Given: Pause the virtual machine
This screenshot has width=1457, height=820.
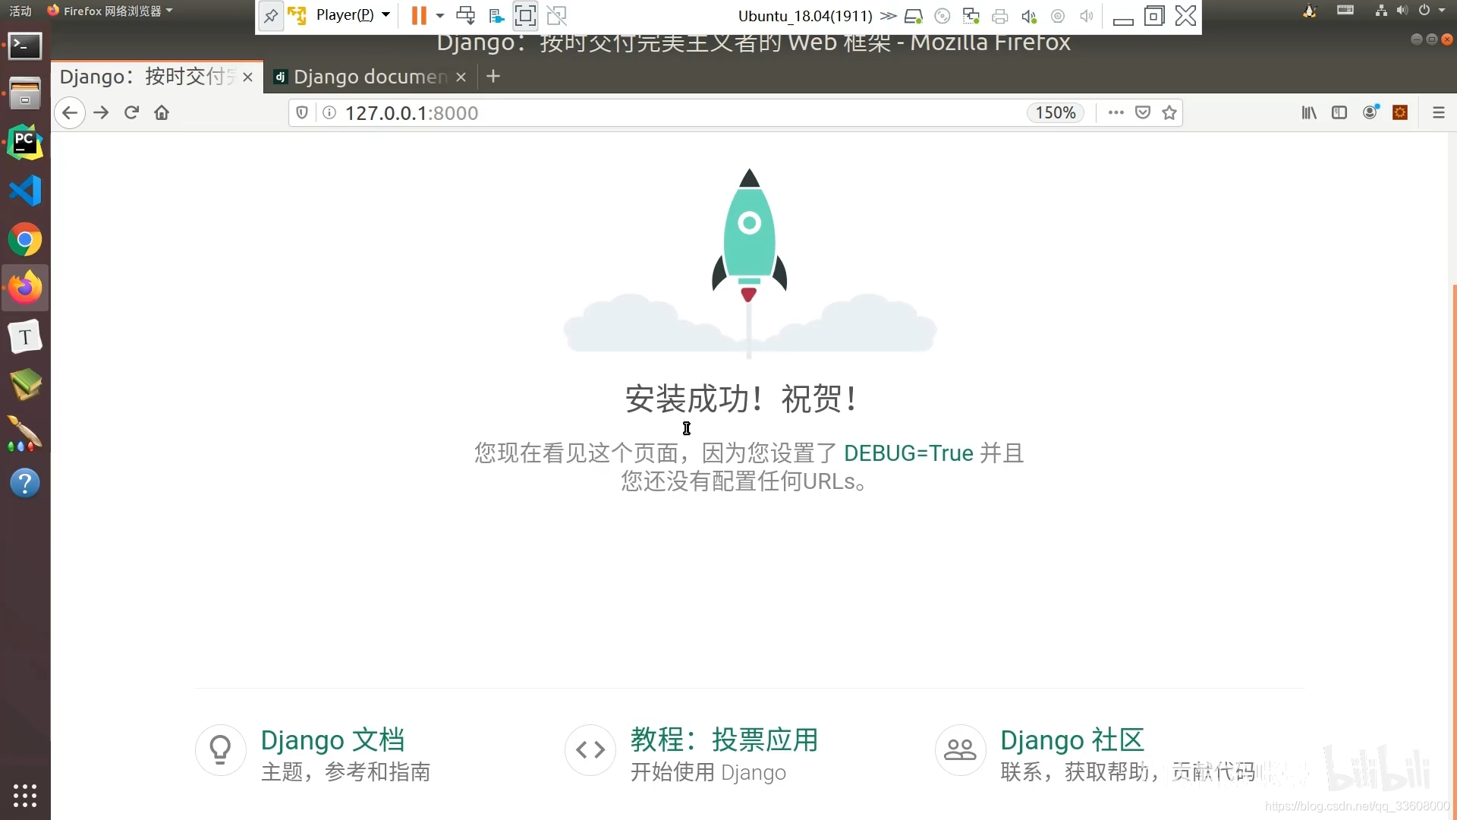Looking at the screenshot, I should [x=418, y=15].
